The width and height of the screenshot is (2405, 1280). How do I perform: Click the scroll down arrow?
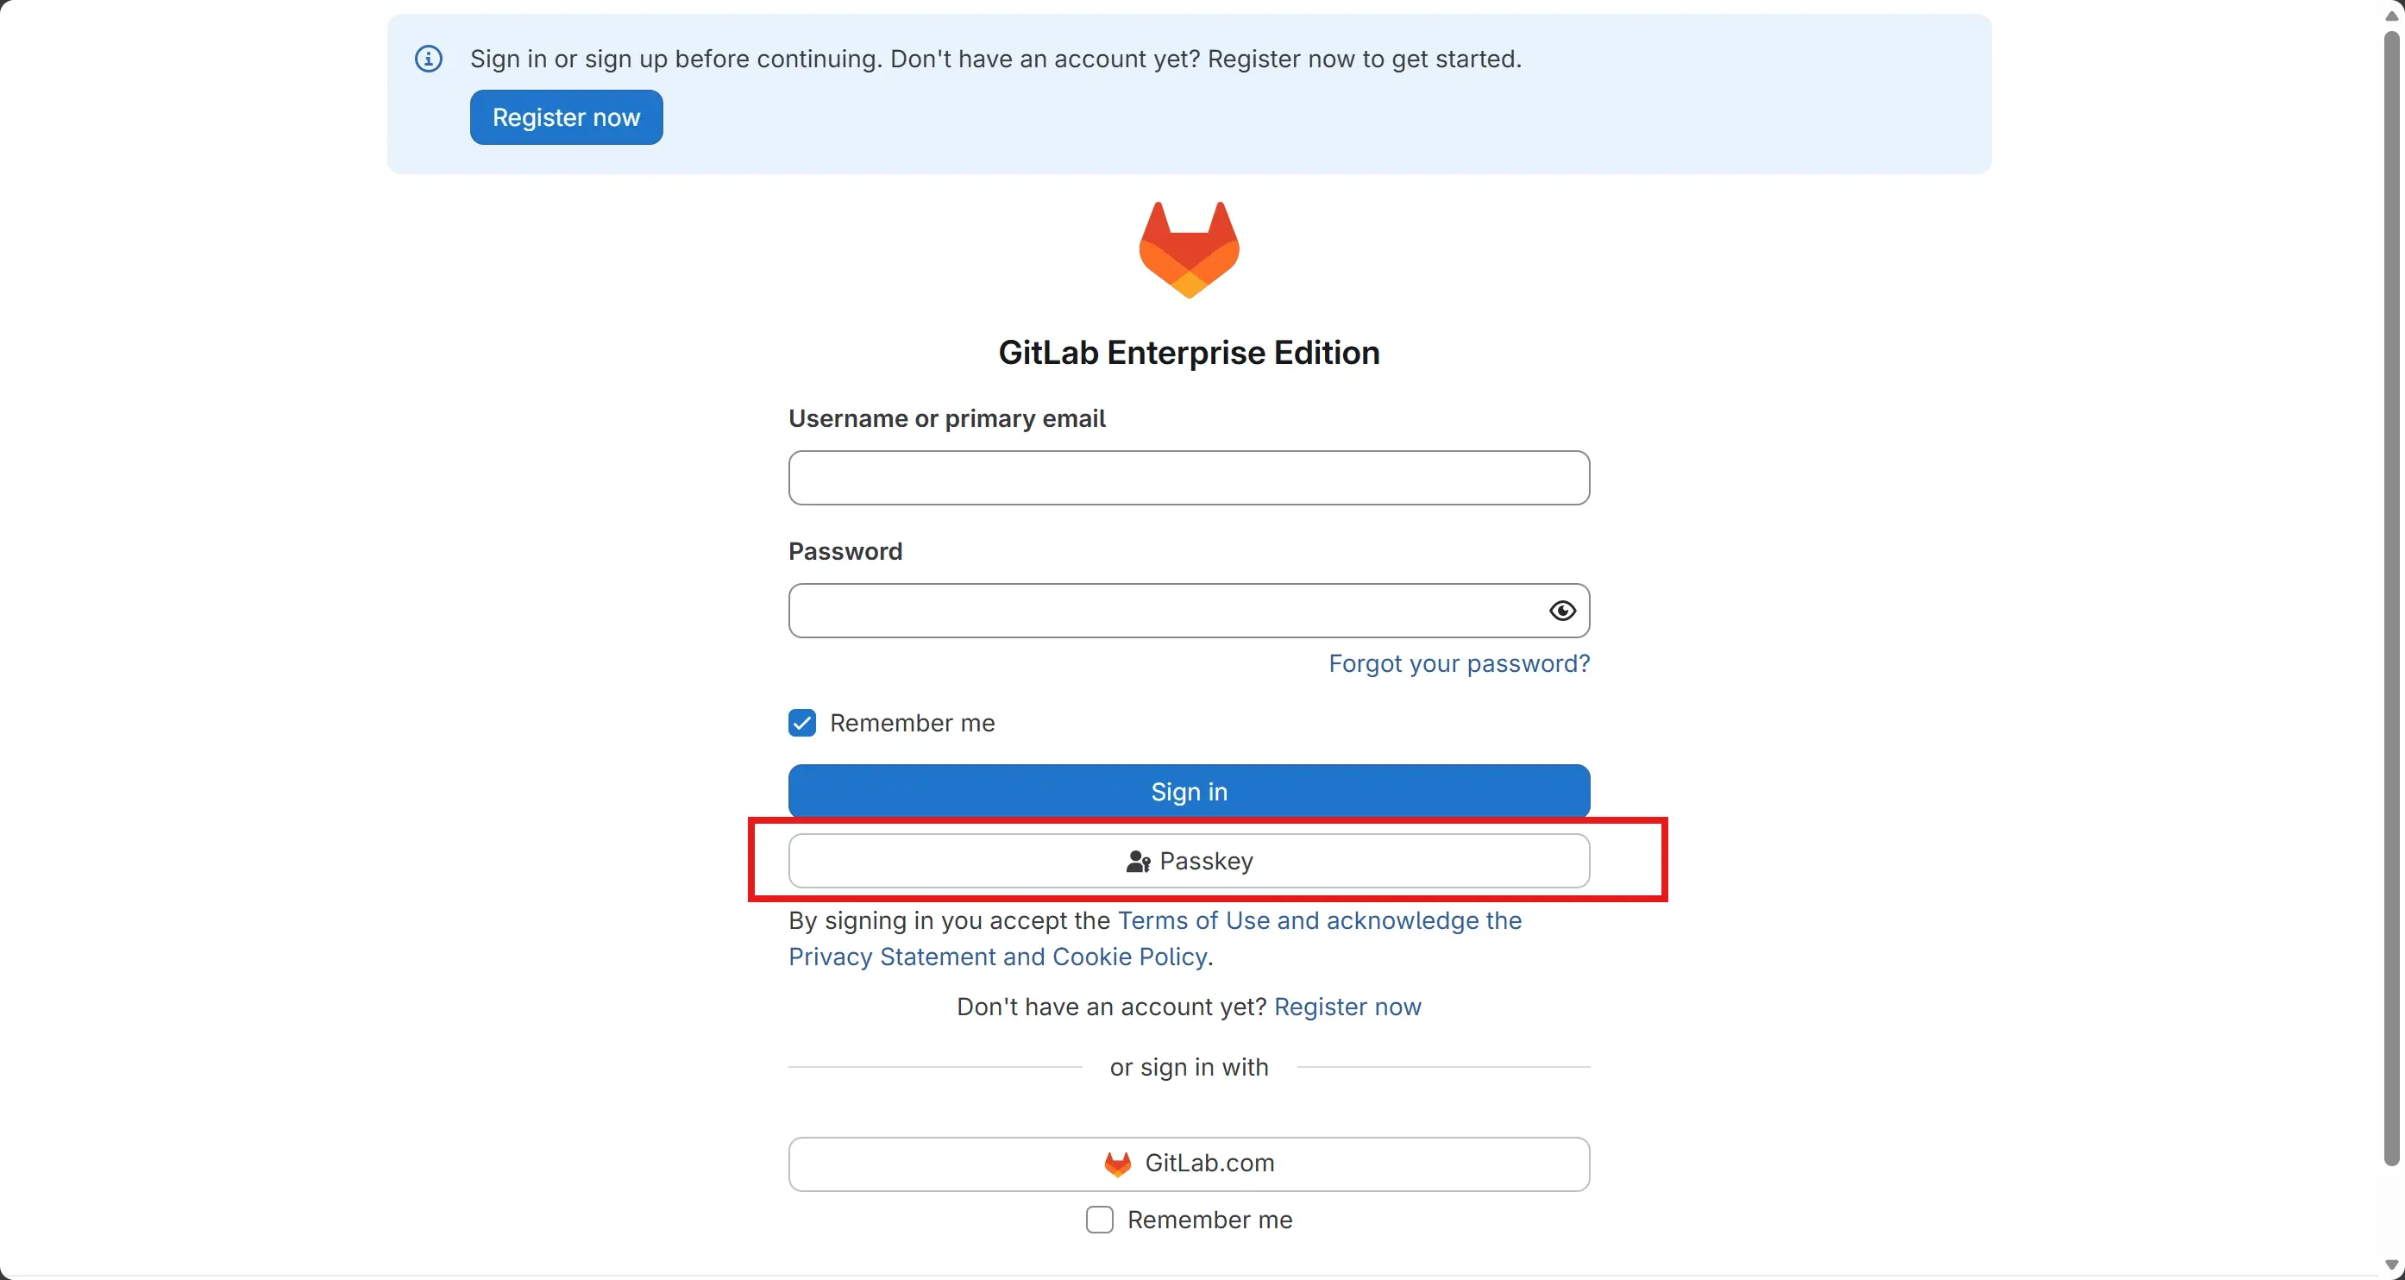(2392, 1265)
